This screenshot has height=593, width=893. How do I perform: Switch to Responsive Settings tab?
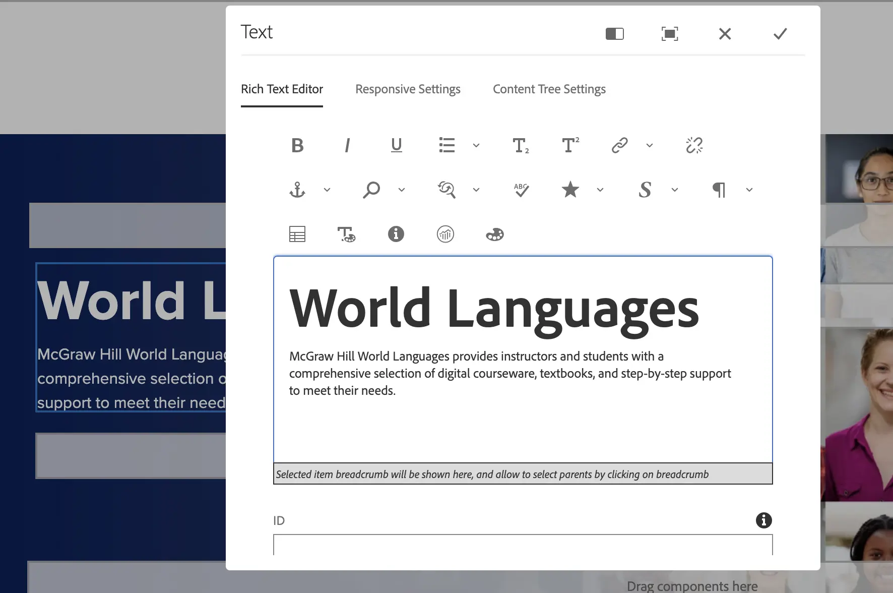408,89
